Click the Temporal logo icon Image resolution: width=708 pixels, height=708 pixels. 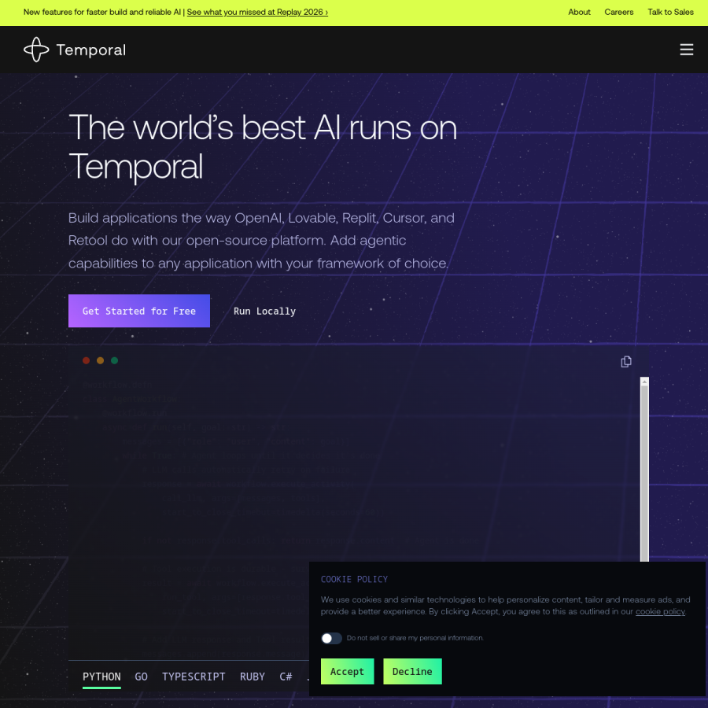[x=36, y=50]
